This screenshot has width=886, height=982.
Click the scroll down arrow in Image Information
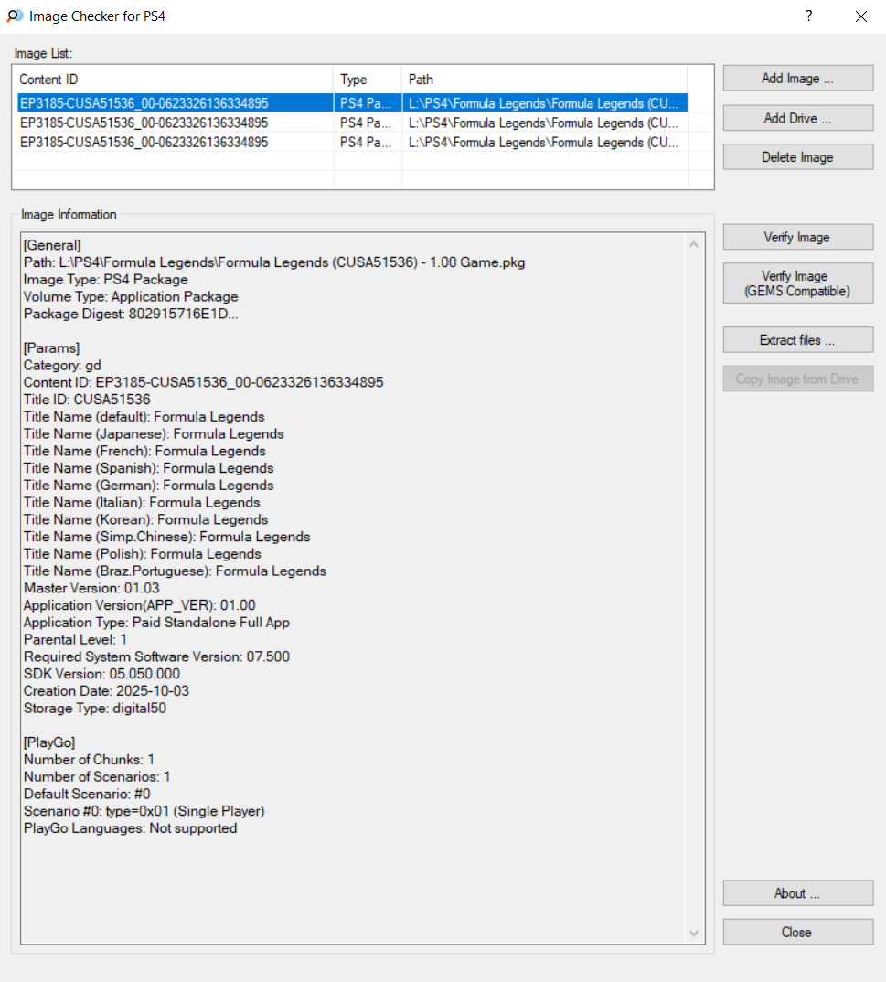tap(694, 933)
